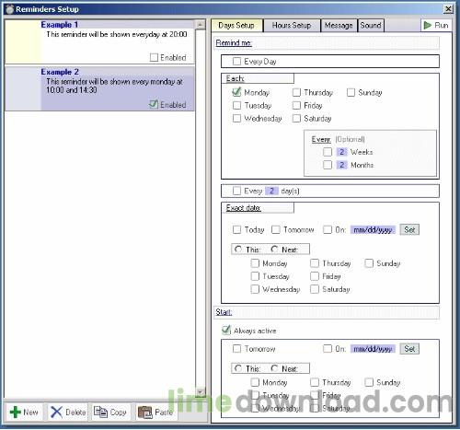Select the Days Setup tab

click(236, 25)
